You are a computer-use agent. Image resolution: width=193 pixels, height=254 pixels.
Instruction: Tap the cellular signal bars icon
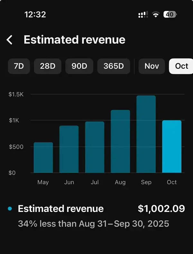pos(143,14)
